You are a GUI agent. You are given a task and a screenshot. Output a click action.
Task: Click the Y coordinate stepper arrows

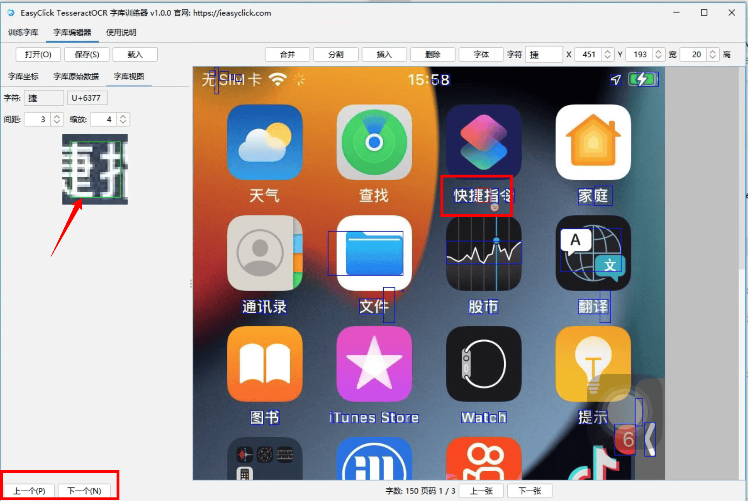click(x=658, y=54)
